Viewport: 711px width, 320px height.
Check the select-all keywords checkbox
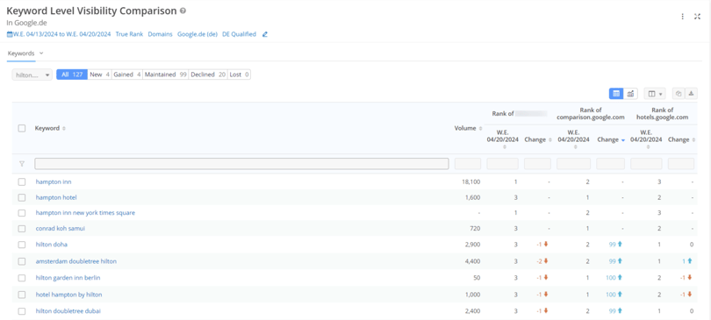(22, 129)
